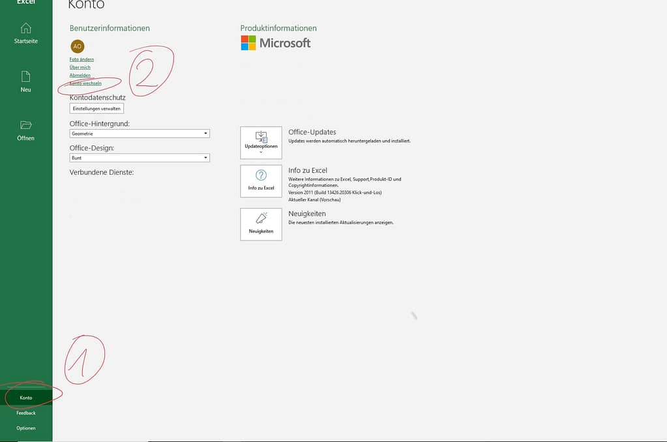Click the Verbundene Dienste label

click(x=102, y=172)
